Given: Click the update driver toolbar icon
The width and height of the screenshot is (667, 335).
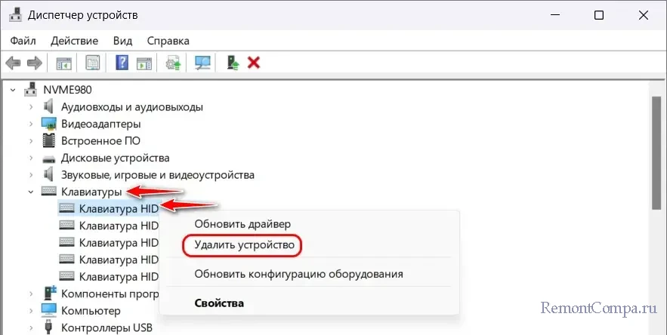Looking at the screenshot, I should [174, 63].
